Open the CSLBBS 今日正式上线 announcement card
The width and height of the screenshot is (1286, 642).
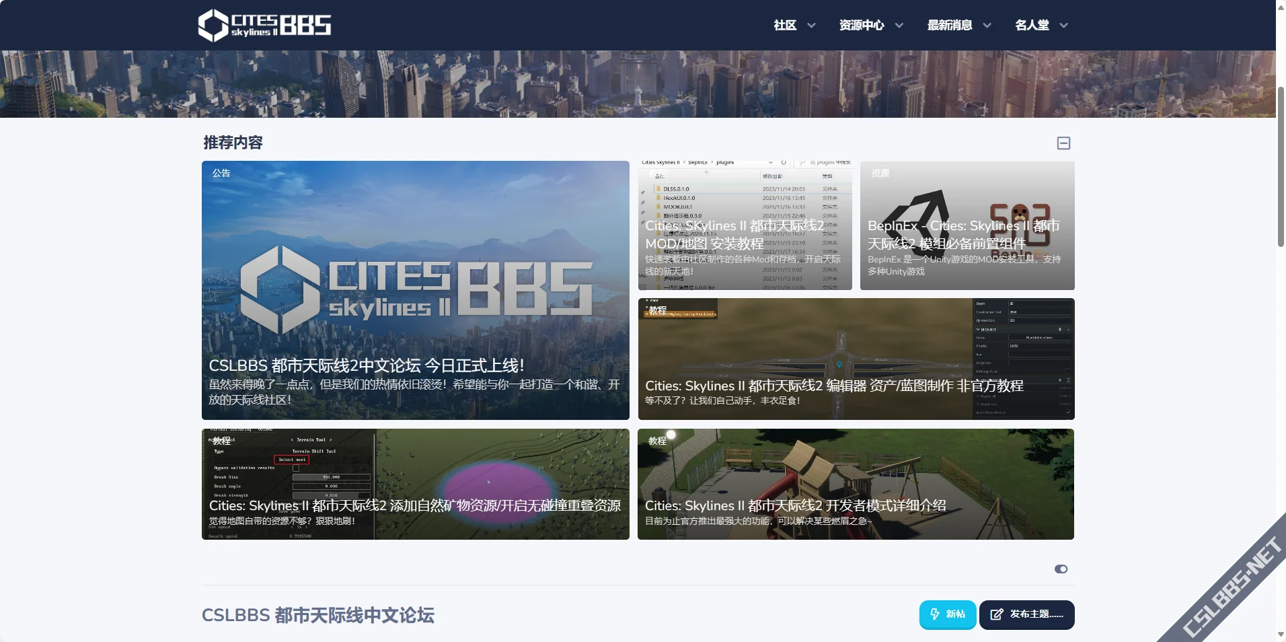[416, 290]
